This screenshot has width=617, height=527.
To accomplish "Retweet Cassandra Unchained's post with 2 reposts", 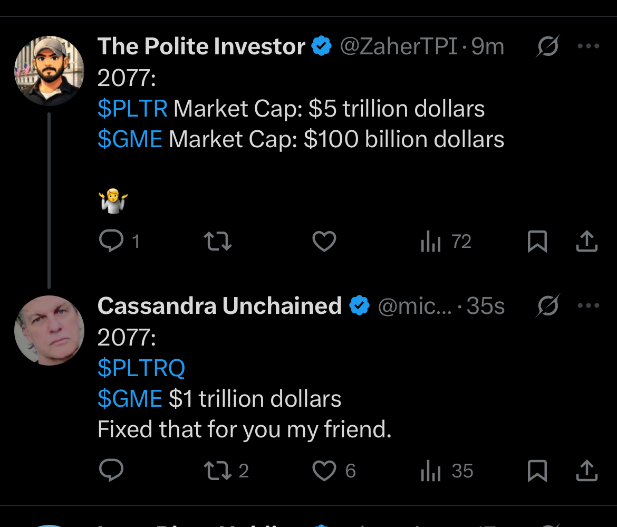I will (226, 471).
